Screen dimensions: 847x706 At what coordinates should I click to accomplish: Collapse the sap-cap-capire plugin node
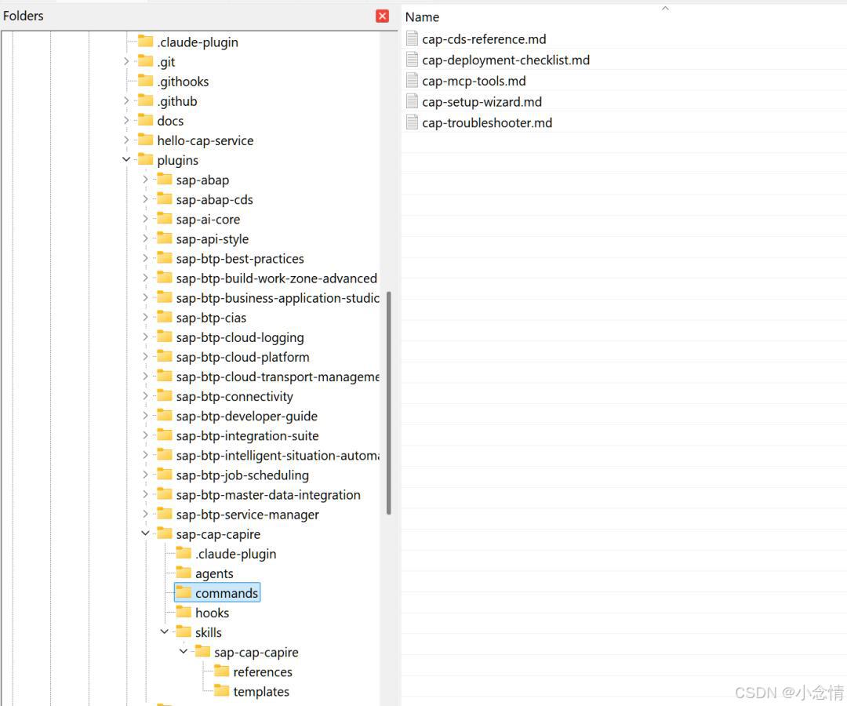(145, 533)
